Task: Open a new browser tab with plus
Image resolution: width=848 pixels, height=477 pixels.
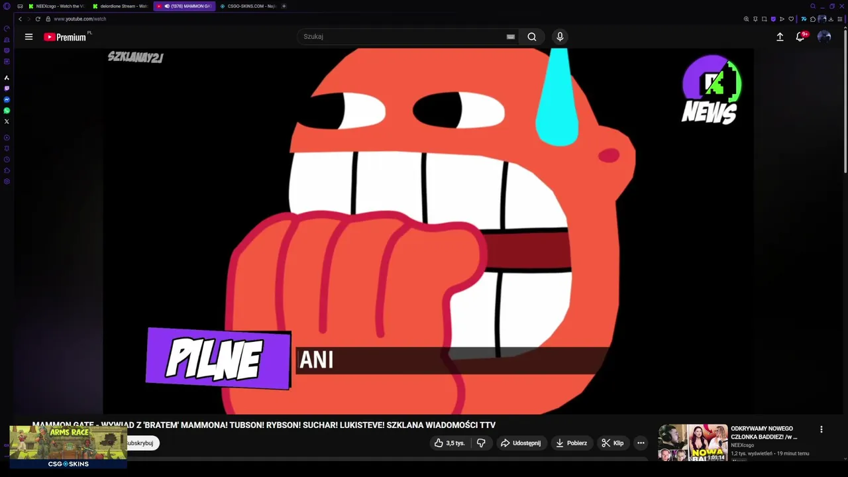Action: tap(284, 6)
